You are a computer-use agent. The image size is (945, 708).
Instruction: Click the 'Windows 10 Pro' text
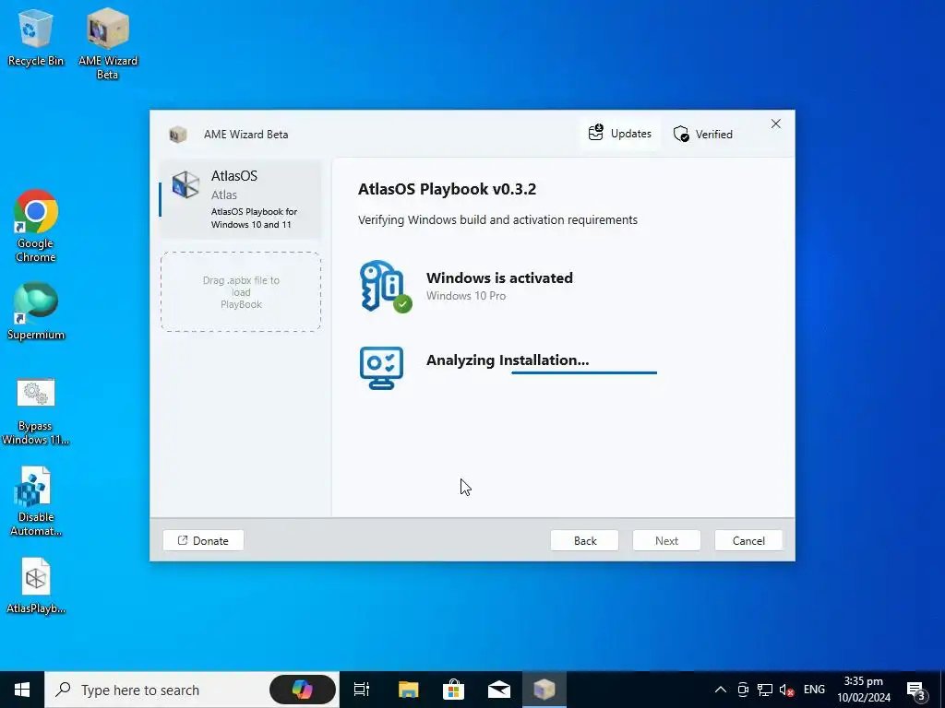[466, 296]
